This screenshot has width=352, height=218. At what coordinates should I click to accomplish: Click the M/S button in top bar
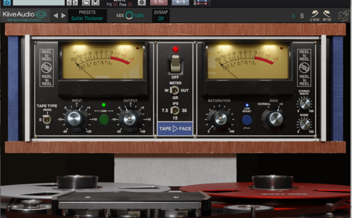(x=180, y=2)
